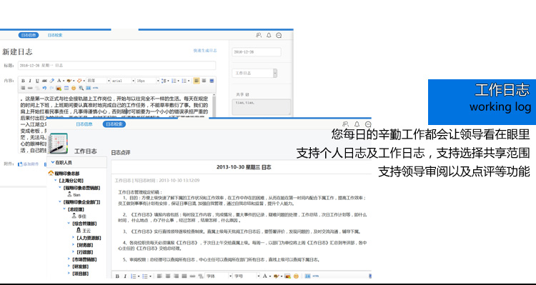Image resolution: width=536 pixels, height=285 pixels.
Task: Click the 添加附件 add attachment link
Action: pos(29,164)
